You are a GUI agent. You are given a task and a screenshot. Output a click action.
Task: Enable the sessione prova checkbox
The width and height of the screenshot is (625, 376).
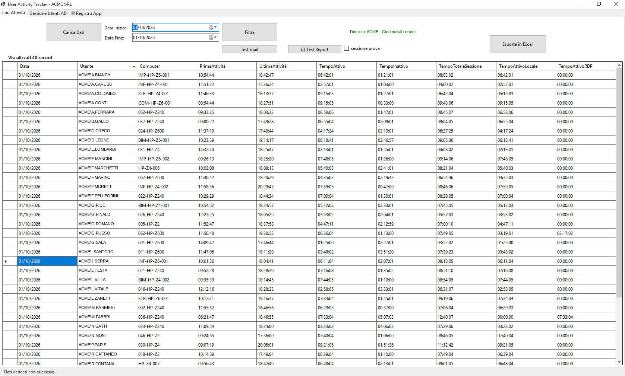pos(346,48)
